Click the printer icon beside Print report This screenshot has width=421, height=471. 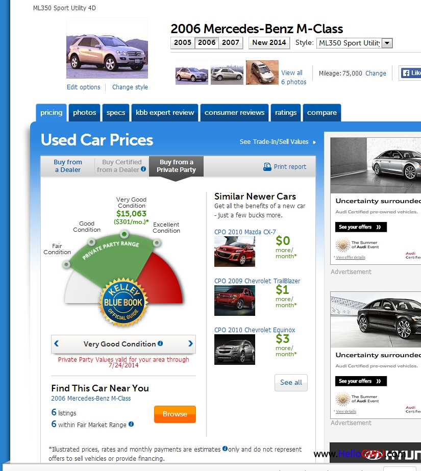click(267, 167)
